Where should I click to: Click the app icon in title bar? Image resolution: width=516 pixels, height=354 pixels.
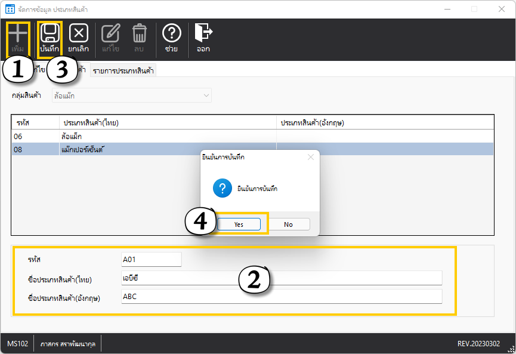10,9
